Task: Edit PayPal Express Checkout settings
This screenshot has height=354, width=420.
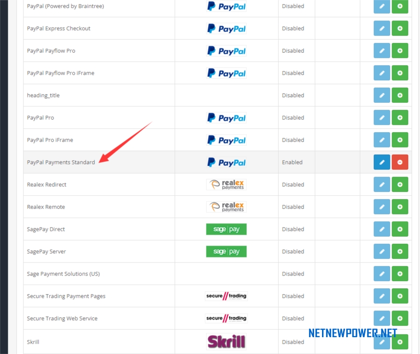Action: coord(382,28)
